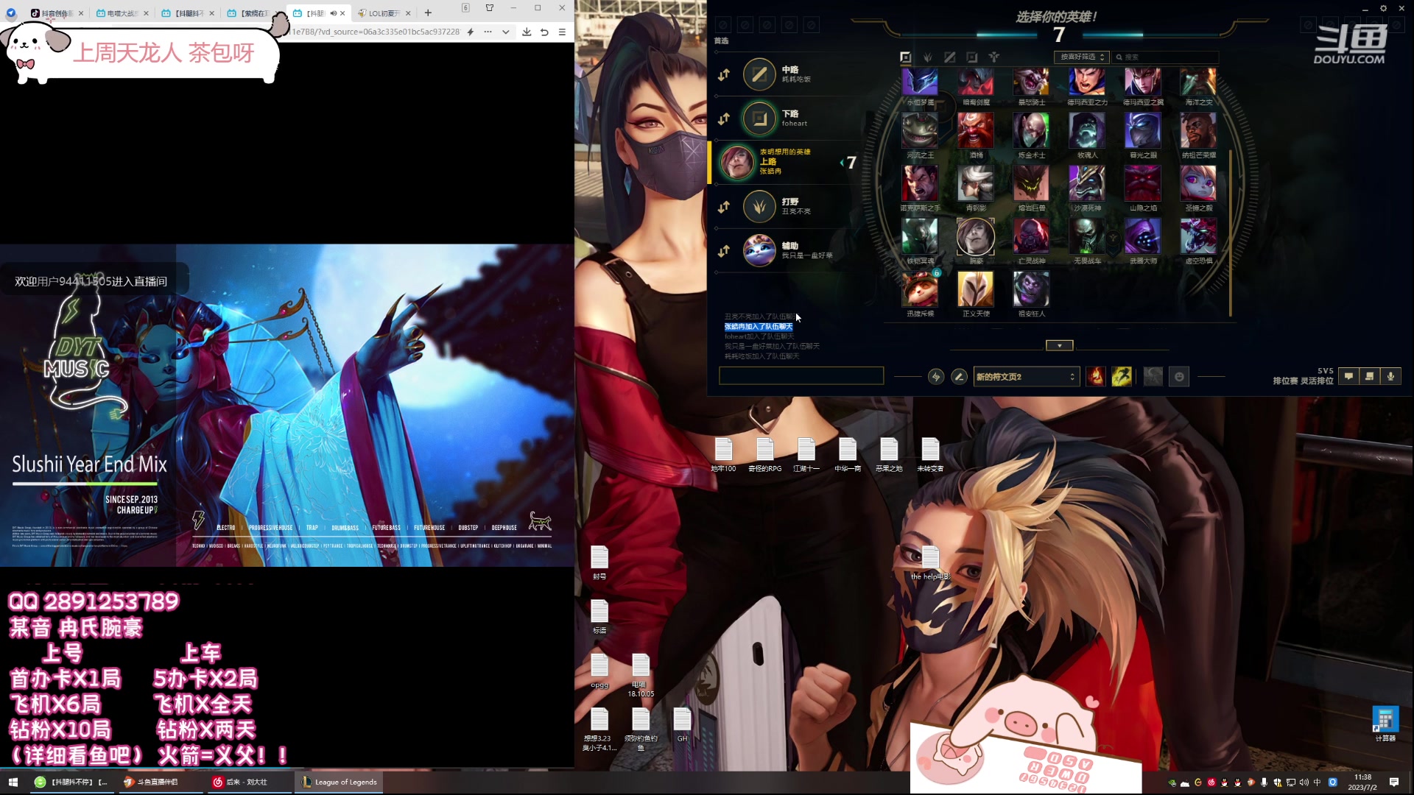Select champion 海洋之灾
Screen dimensions: 1414x795
pyautogui.click(x=1199, y=82)
